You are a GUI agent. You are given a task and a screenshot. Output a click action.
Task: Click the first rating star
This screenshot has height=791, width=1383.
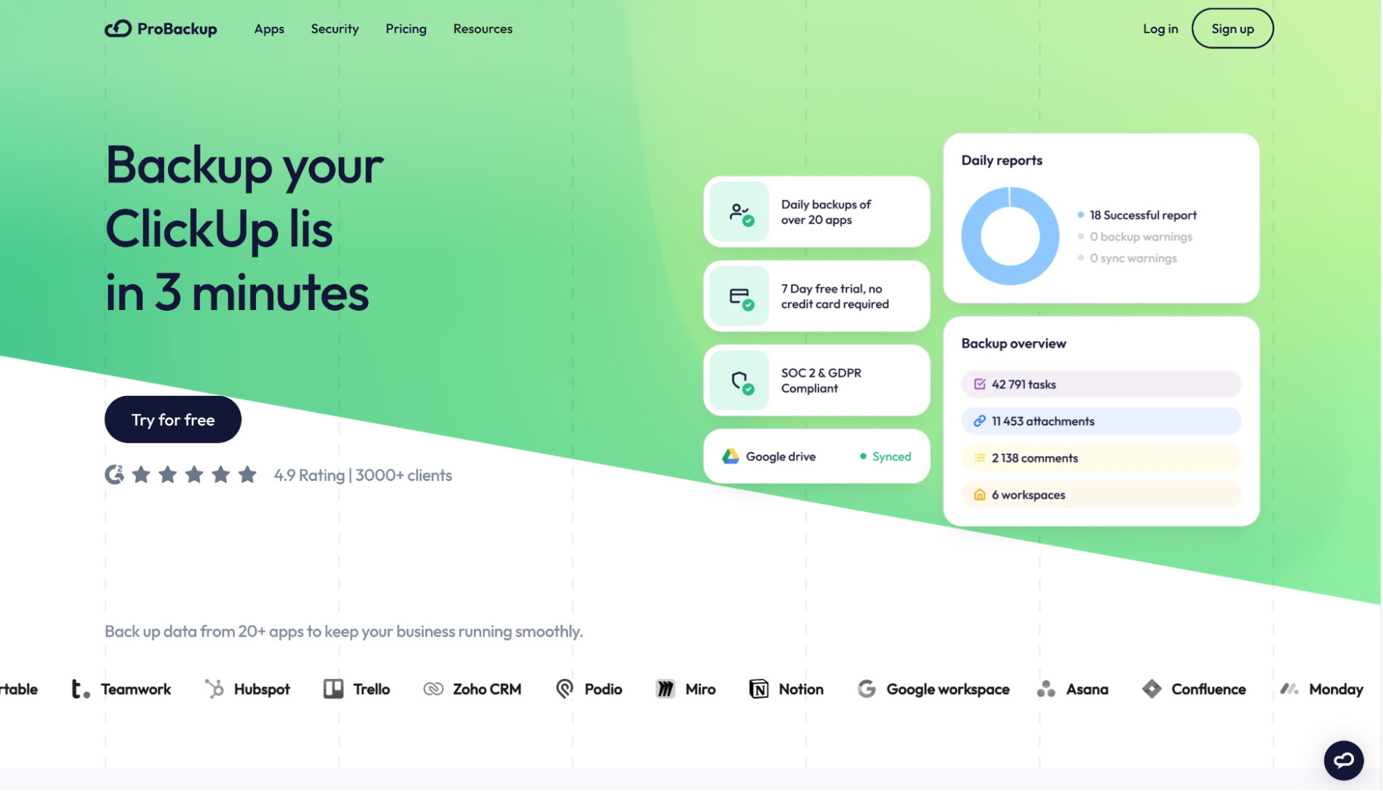[x=141, y=475]
